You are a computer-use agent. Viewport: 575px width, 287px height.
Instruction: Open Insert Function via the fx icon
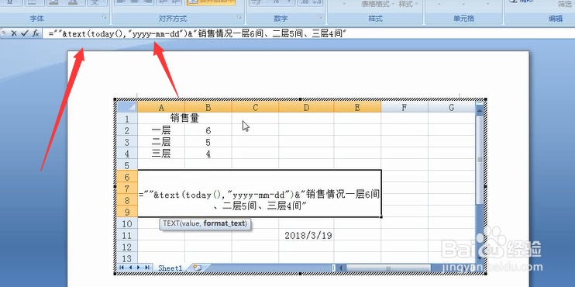click(36, 33)
